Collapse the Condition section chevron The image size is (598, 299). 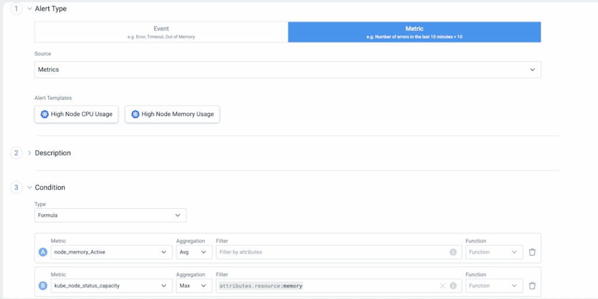click(x=29, y=187)
